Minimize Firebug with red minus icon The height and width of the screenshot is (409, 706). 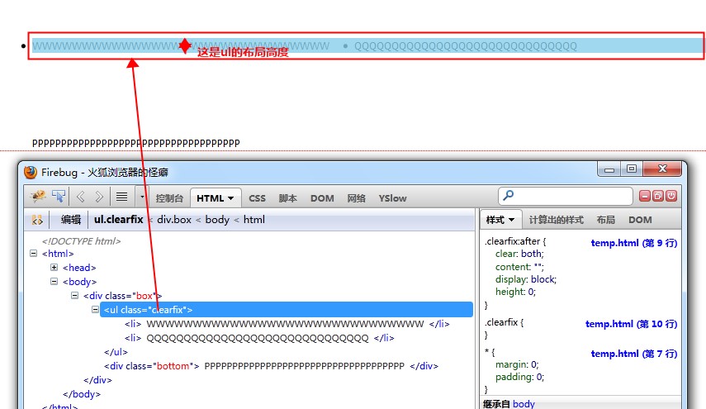coord(645,196)
